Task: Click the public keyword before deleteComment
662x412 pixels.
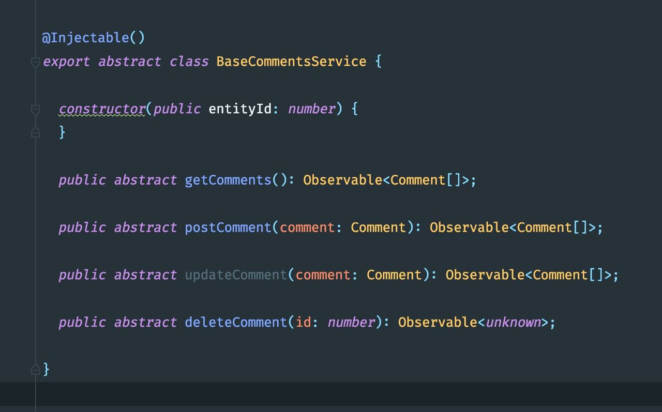Action: pos(82,322)
